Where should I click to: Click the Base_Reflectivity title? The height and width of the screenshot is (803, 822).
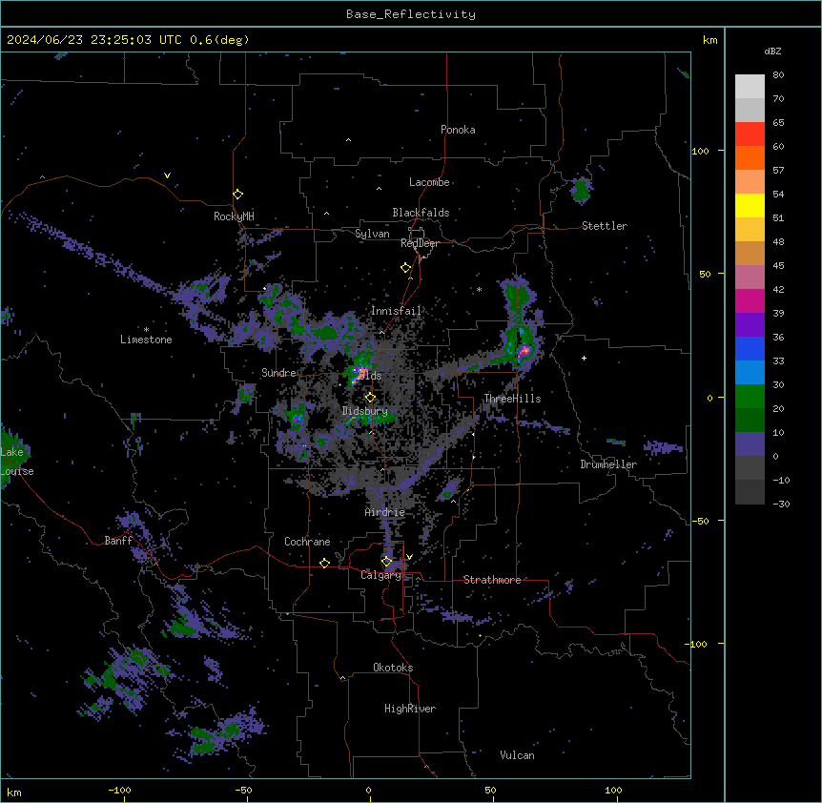411,14
